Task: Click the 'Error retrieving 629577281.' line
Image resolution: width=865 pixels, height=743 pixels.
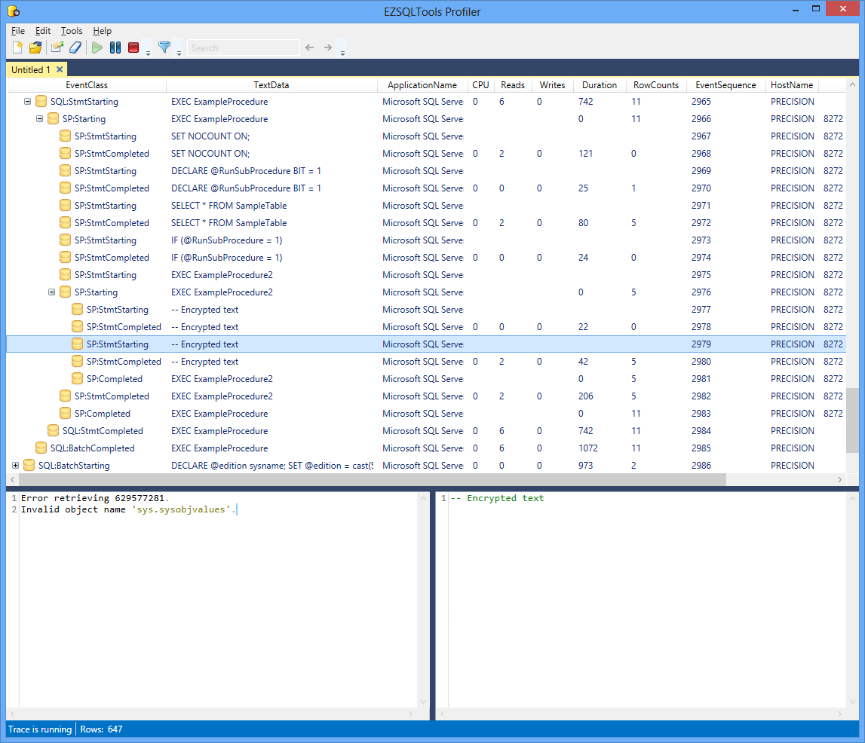Action: pos(95,498)
